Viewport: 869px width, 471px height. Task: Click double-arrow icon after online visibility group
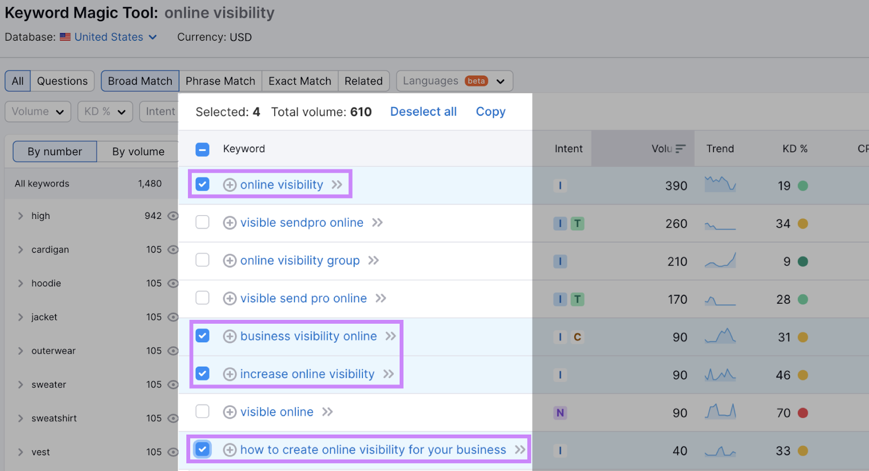(374, 261)
